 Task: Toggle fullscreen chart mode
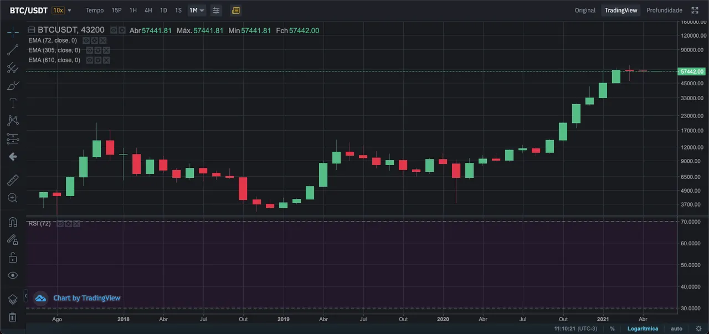[695, 11]
